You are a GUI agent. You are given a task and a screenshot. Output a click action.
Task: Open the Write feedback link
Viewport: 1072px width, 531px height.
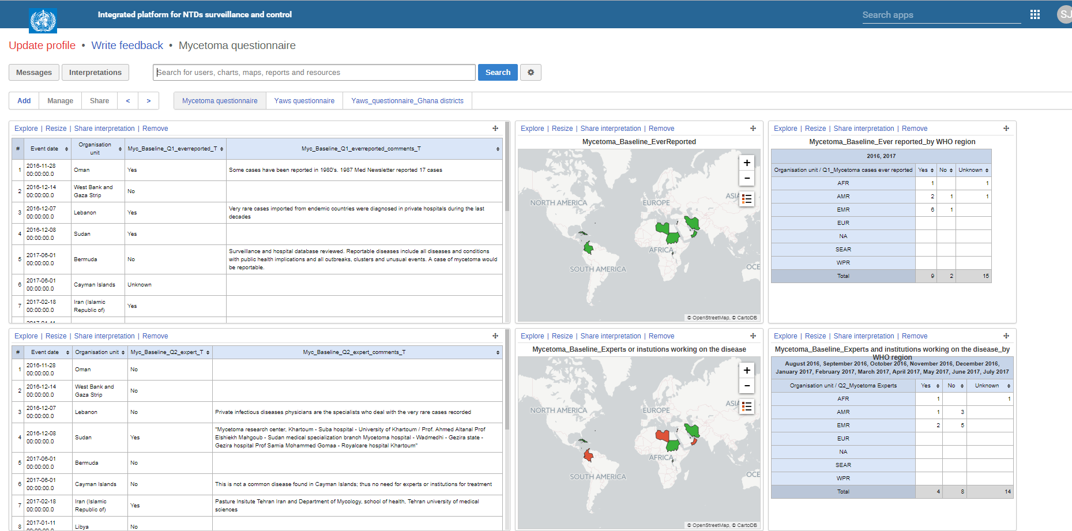click(x=127, y=46)
